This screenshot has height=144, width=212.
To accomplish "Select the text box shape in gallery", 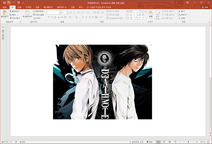I will click(128, 12).
